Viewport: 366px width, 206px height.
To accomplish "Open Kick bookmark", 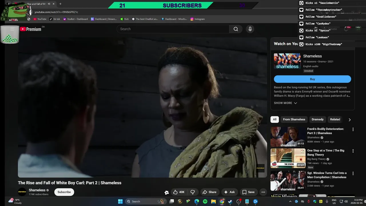I will (124, 19).
